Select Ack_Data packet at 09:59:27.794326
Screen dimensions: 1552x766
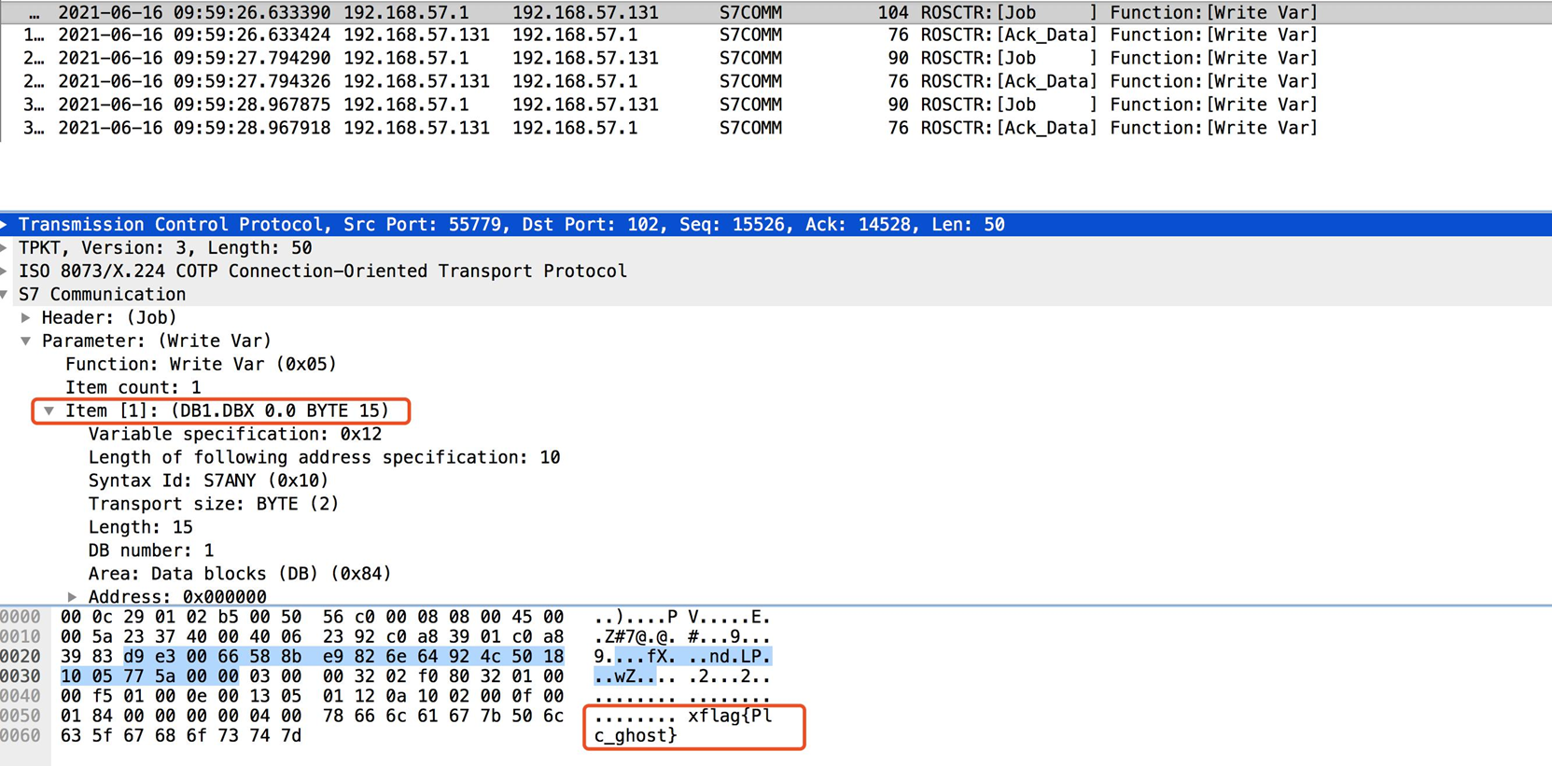[776, 82]
